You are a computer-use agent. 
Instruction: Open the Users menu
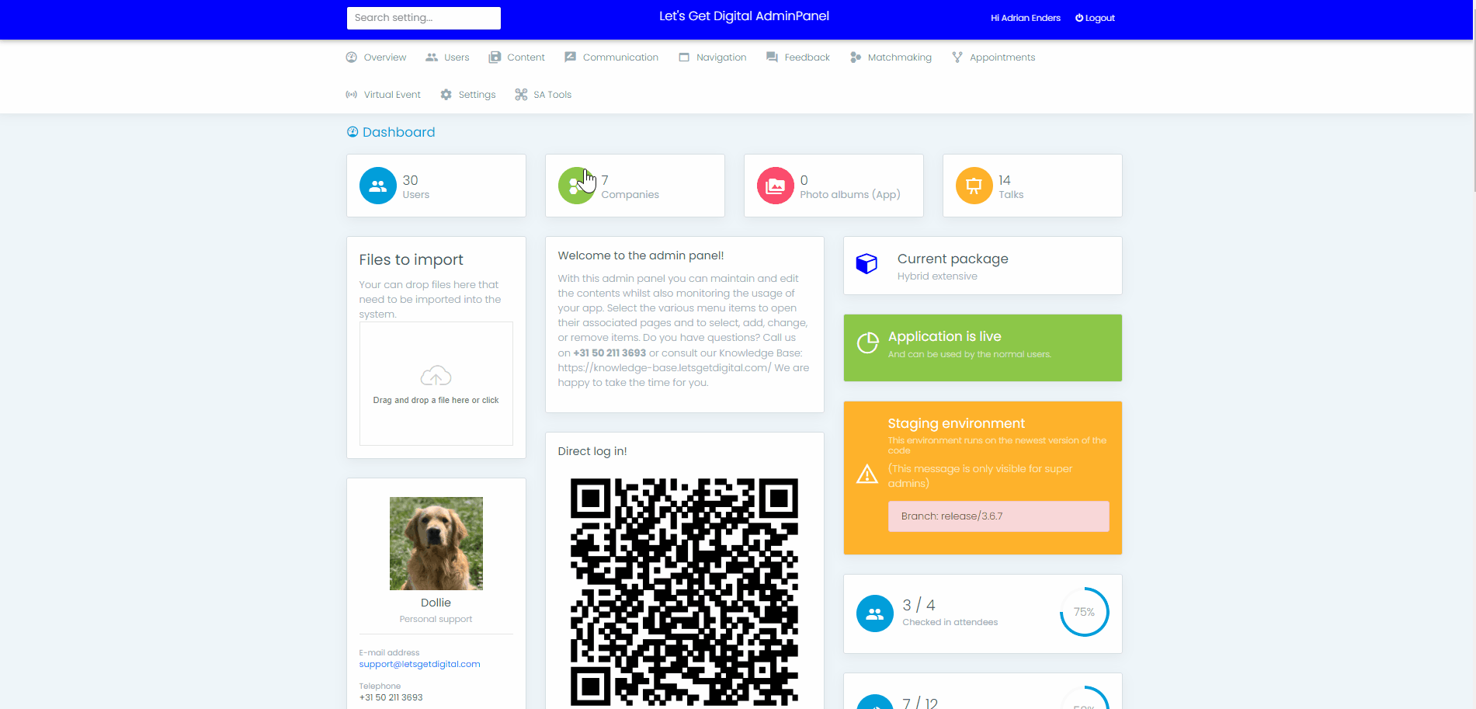448,57
